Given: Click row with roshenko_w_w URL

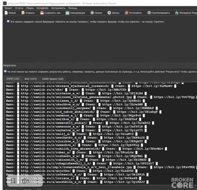Looking at the screenshot, I should pyautogui.click(x=77, y=156).
